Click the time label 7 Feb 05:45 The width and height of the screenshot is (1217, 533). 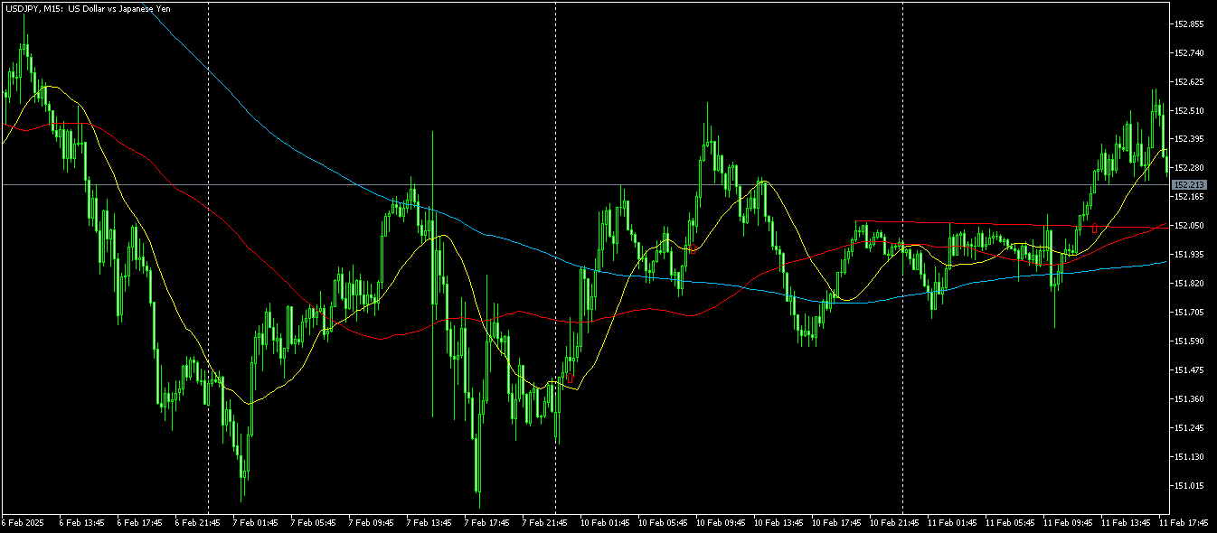click(x=314, y=522)
